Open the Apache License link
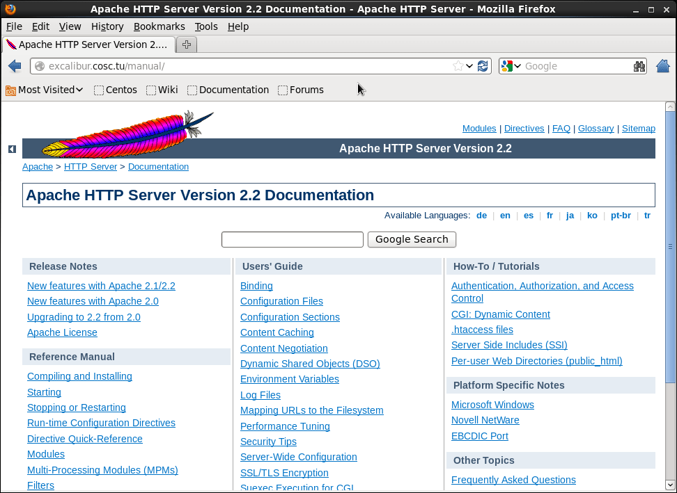Image resolution: width=677 pixels, height=493 pixels. tap(62, 332)
